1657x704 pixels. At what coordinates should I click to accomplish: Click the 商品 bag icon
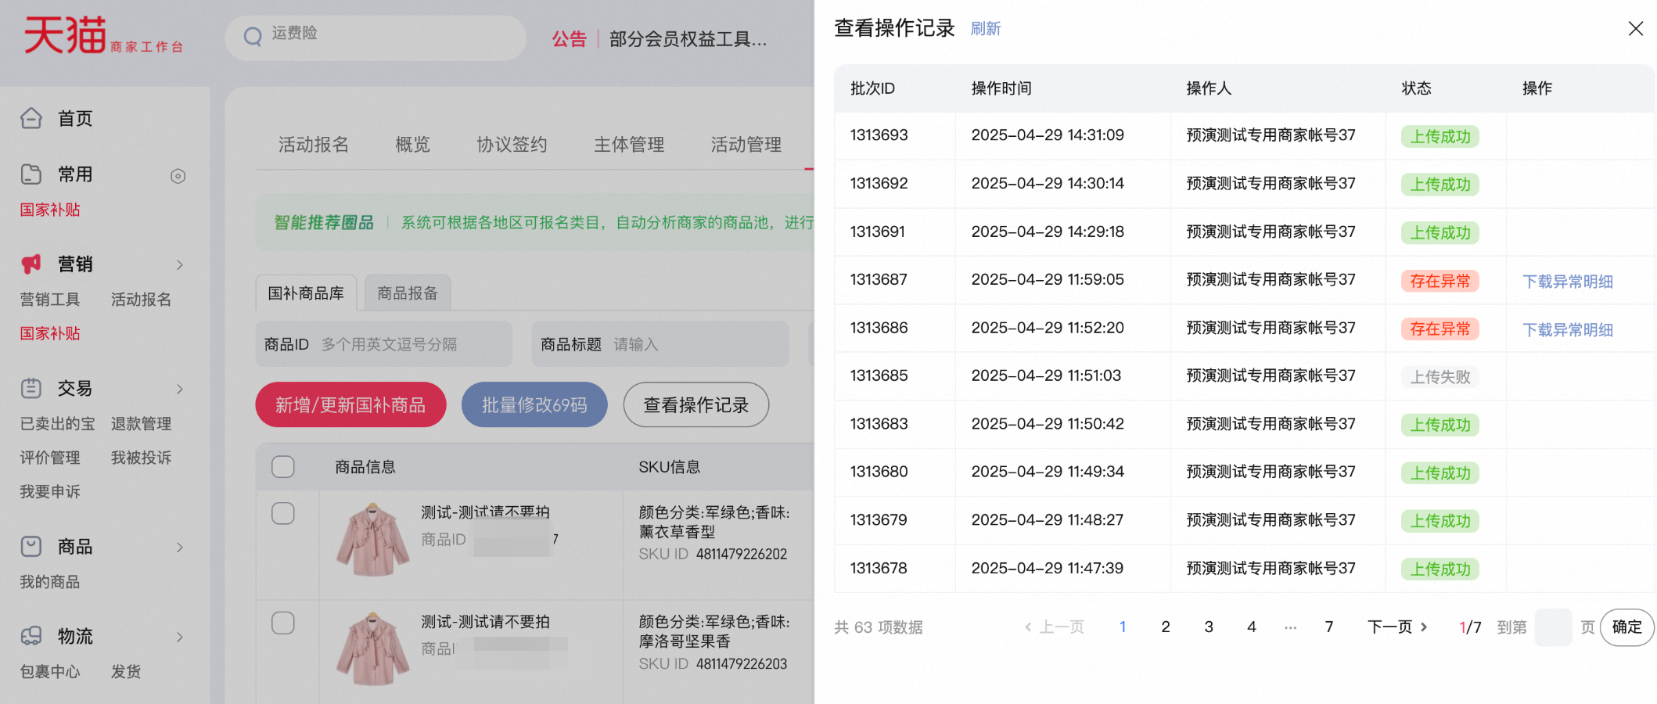tap(31, 546)
